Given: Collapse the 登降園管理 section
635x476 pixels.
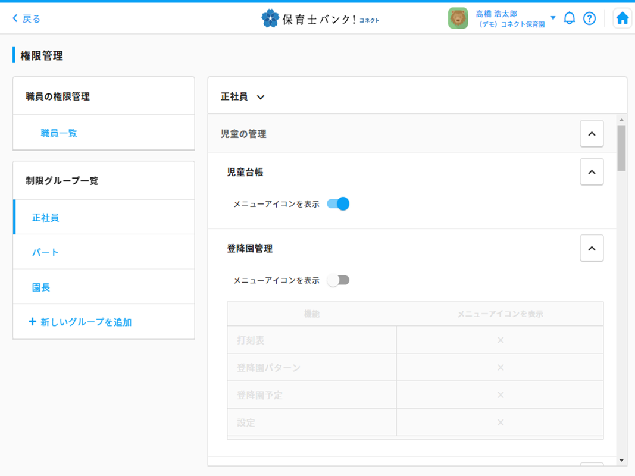Looking at the screenshot, I should 591,248.
